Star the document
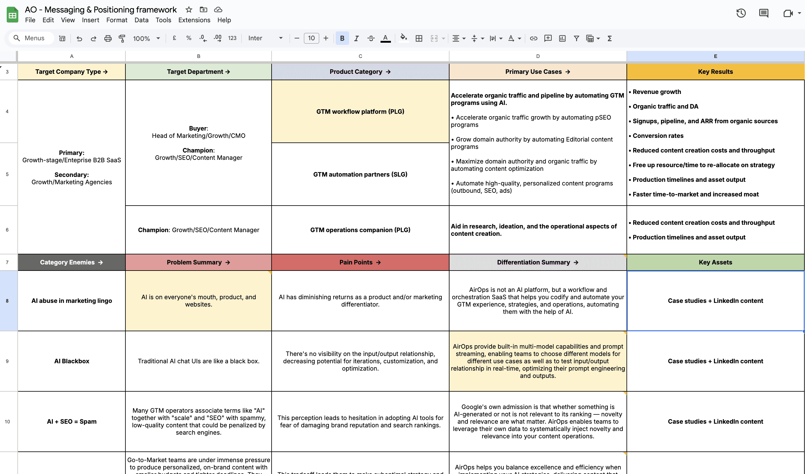Viewport: 805px width, 474px height. coord(189,9)
